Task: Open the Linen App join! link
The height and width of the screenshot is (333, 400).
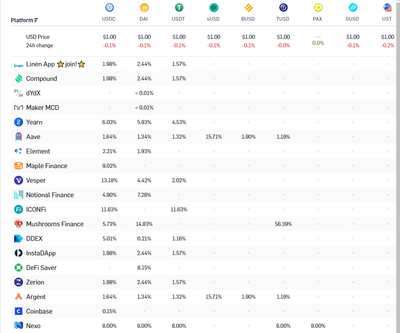Action: click(56, 64)
